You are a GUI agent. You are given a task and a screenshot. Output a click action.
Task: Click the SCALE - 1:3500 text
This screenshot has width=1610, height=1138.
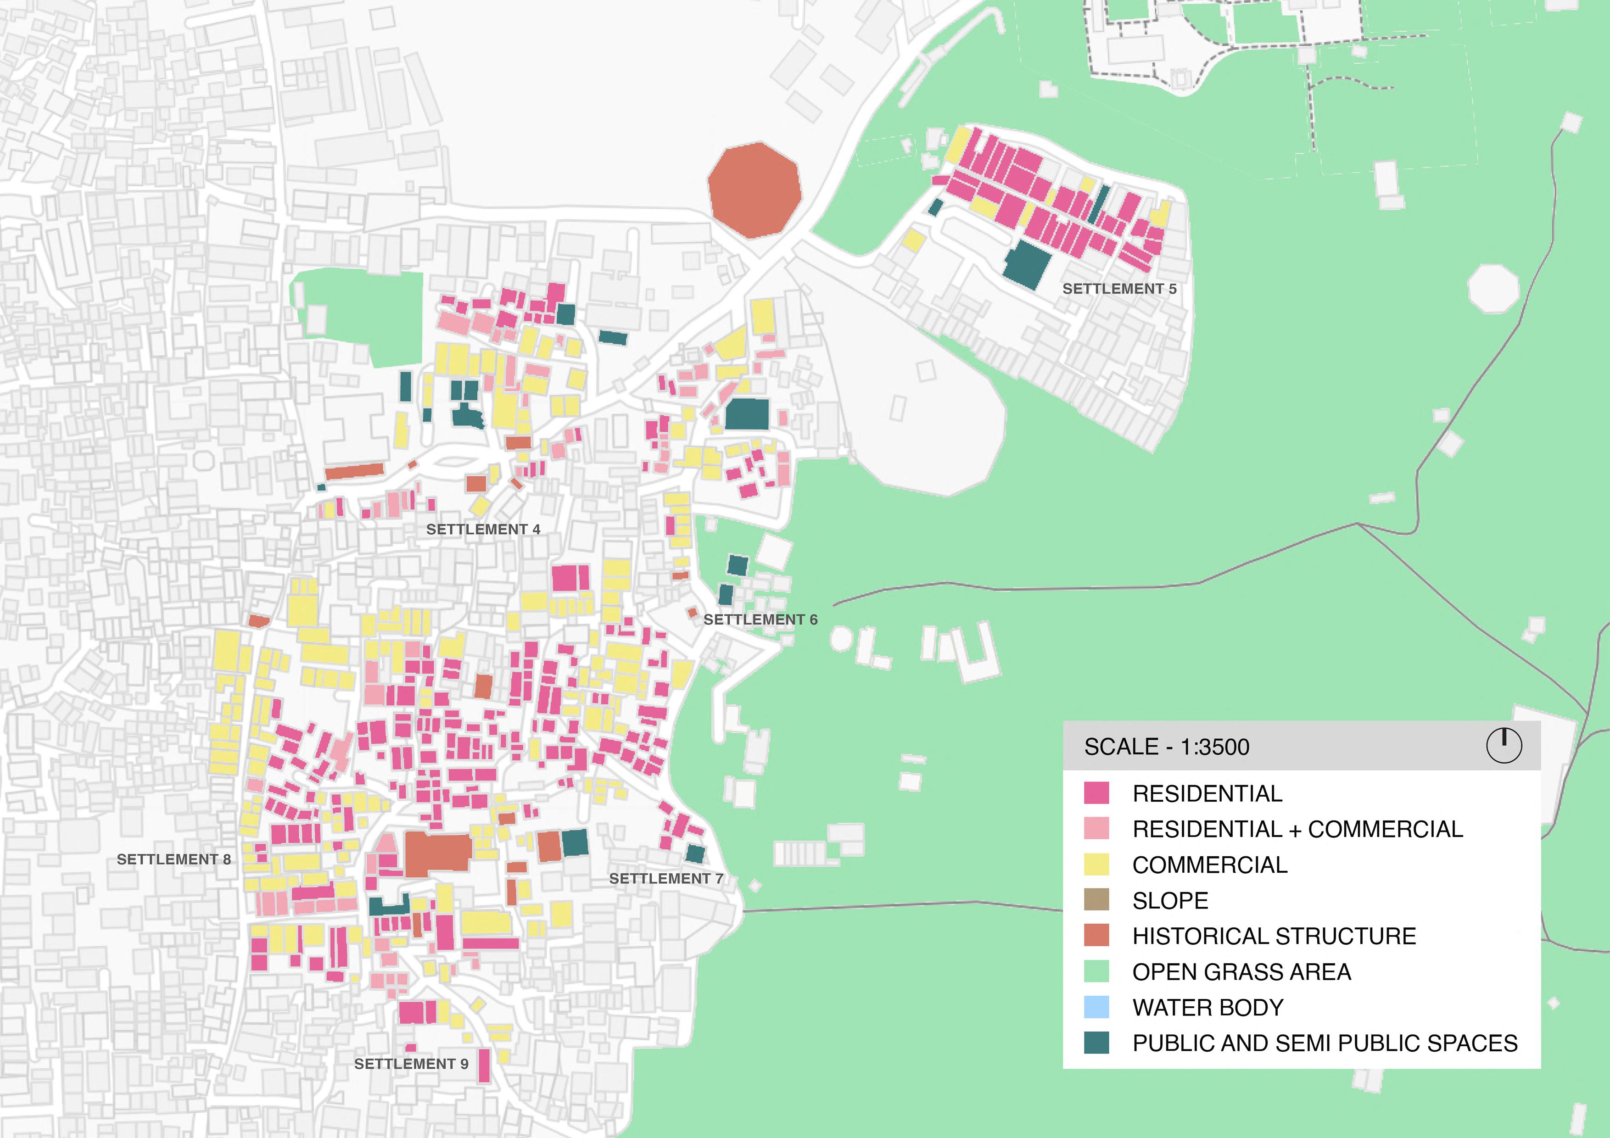pos(1167,747)
